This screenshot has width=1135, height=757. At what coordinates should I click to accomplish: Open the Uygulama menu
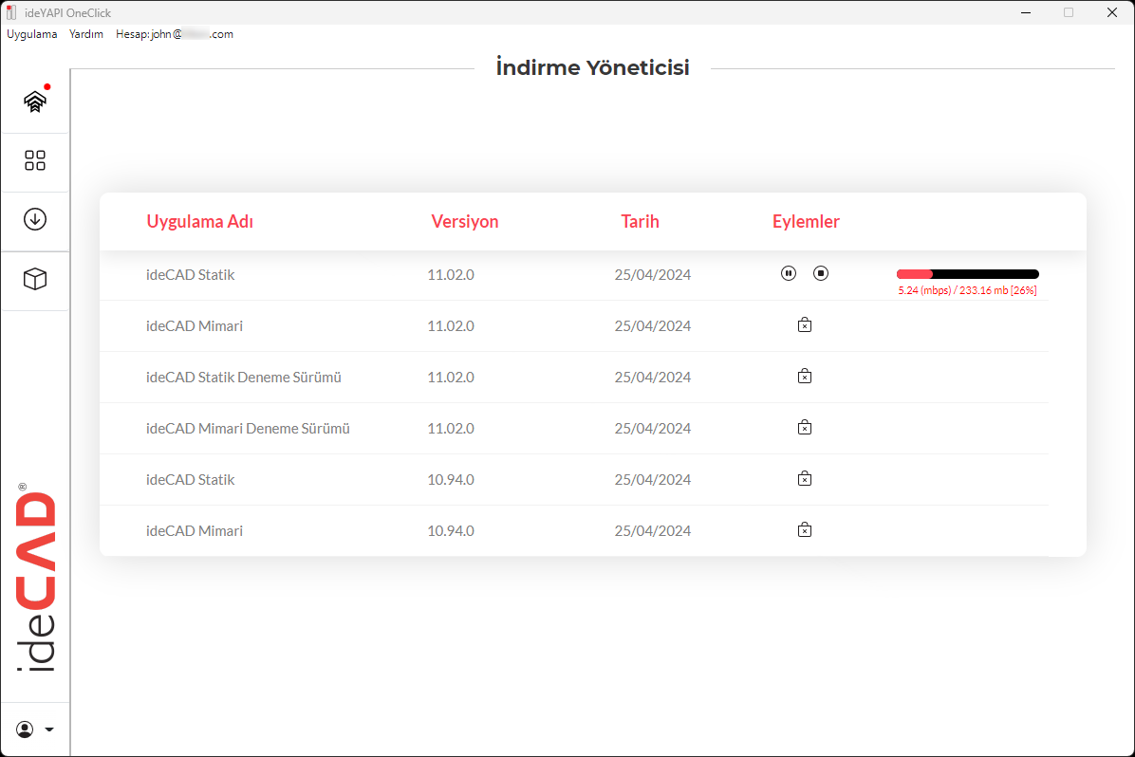(x=32, y=34)
